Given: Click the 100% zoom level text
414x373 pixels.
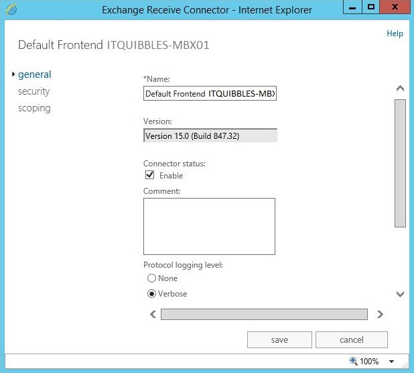Looking at the screenshot, I should (x=369, y=362).
